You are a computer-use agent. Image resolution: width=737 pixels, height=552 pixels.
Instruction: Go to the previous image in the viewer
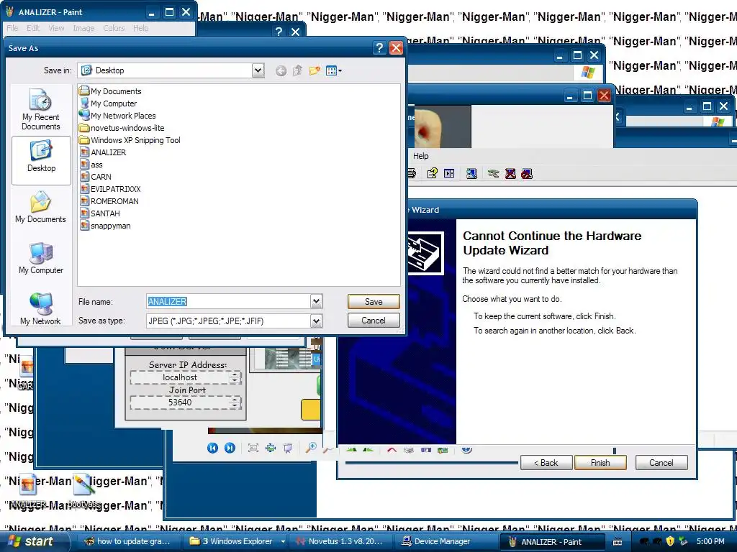point(212,448)
